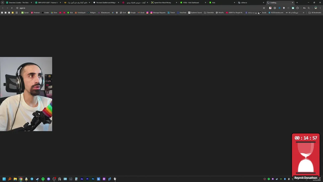The width and height of the screenshot is (323, 182).
Task: Open the profile avatar menu
Action: 315,8
